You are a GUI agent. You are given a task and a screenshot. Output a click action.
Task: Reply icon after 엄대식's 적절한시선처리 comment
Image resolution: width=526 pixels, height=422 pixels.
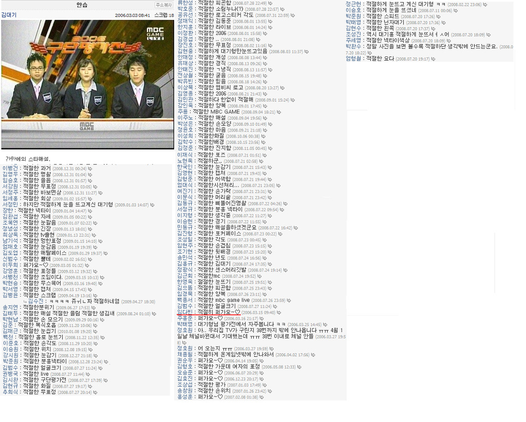click(278, 185)
